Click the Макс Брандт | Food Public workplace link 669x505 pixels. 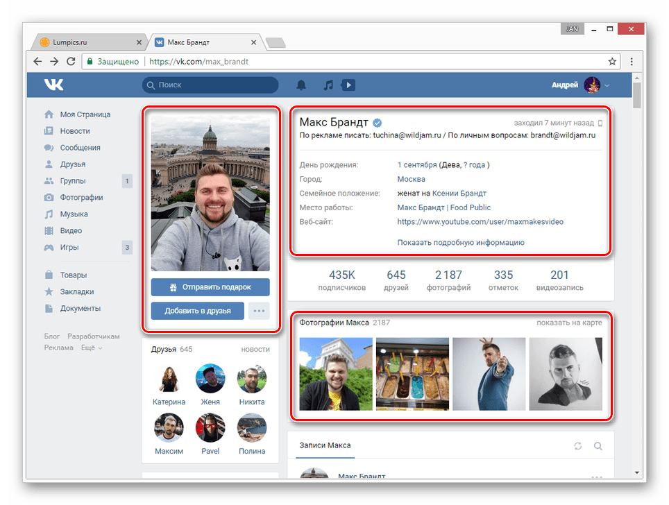444,207
